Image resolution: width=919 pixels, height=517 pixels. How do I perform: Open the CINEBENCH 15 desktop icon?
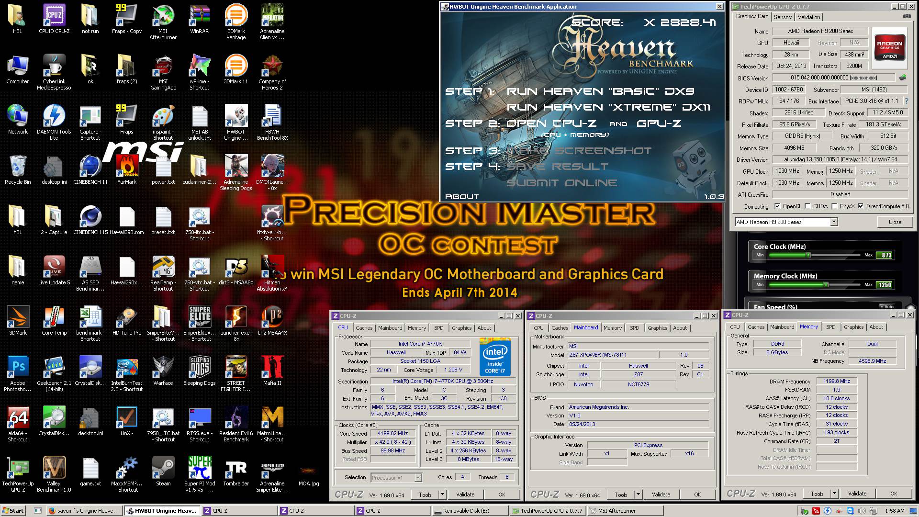[90, 220]
